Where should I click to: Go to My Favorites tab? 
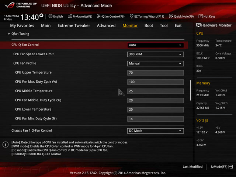point(22,25)
